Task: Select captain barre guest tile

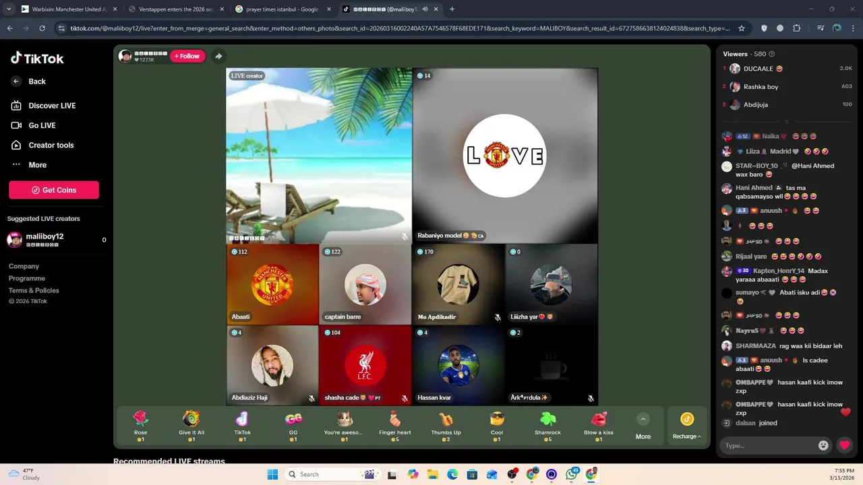Action: (x=365, y=284)
